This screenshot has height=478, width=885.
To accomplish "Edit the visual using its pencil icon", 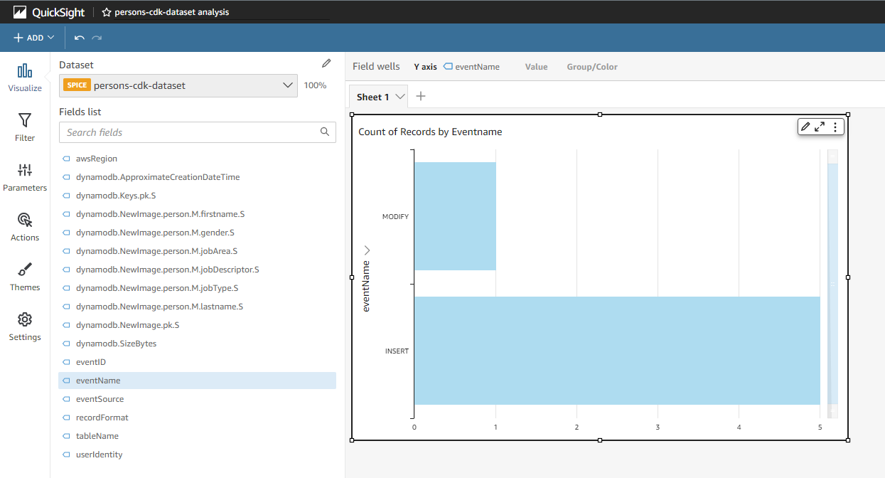I will point(806,127).
